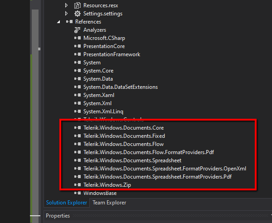Select the System.Data.DataSetExtensions reference
272x223 pixels.
[x=120, y=87]
